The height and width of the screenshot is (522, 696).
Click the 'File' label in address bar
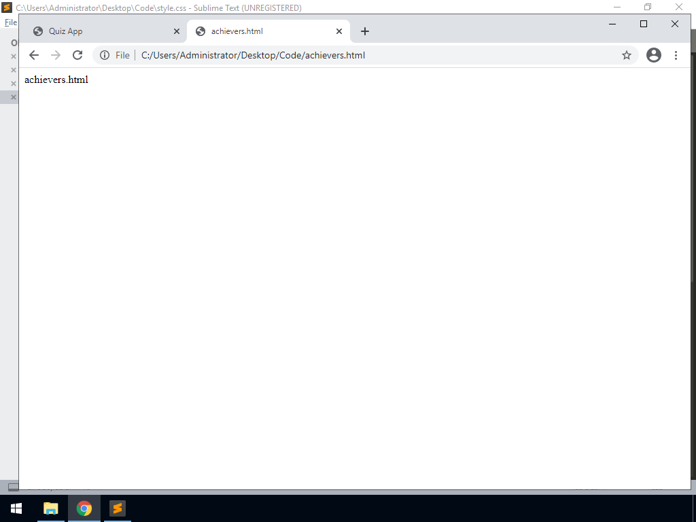coord(122,55)
